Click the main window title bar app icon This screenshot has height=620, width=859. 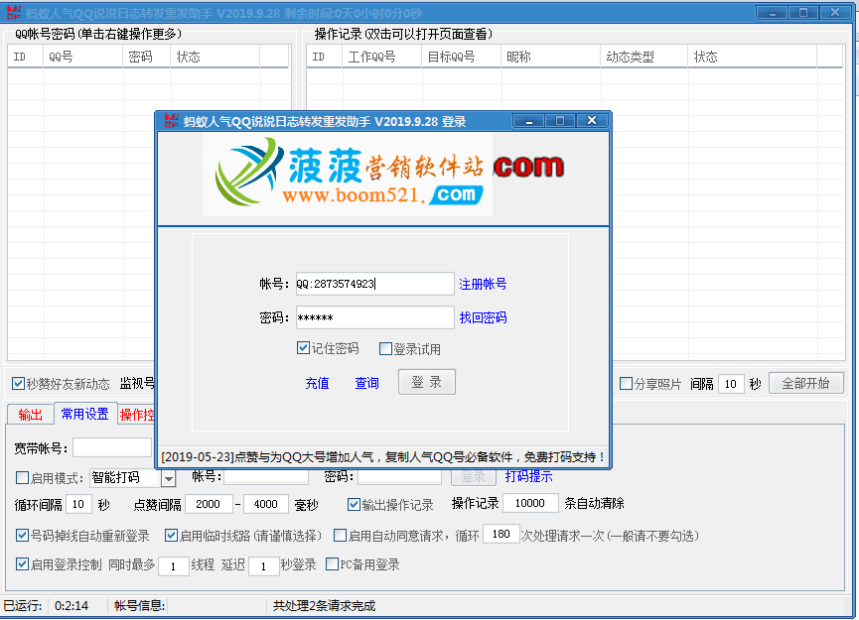(x=14, y=13)
